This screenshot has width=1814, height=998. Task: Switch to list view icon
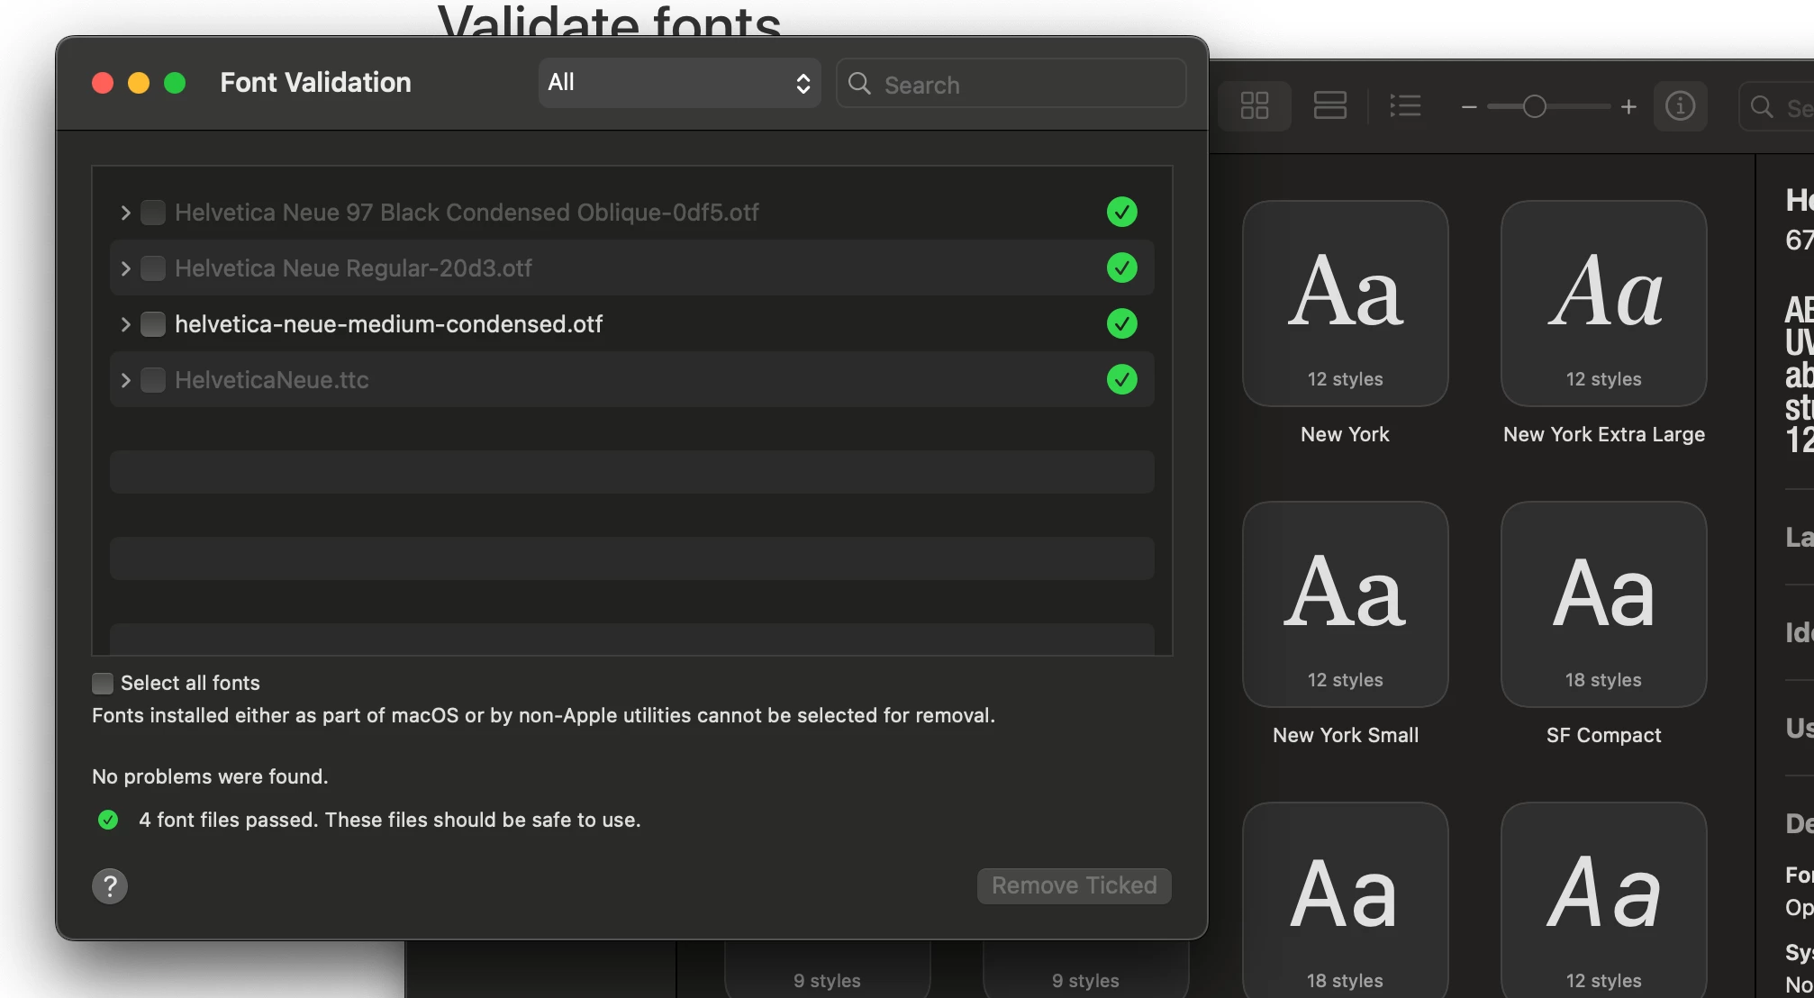coord(1405,106)
